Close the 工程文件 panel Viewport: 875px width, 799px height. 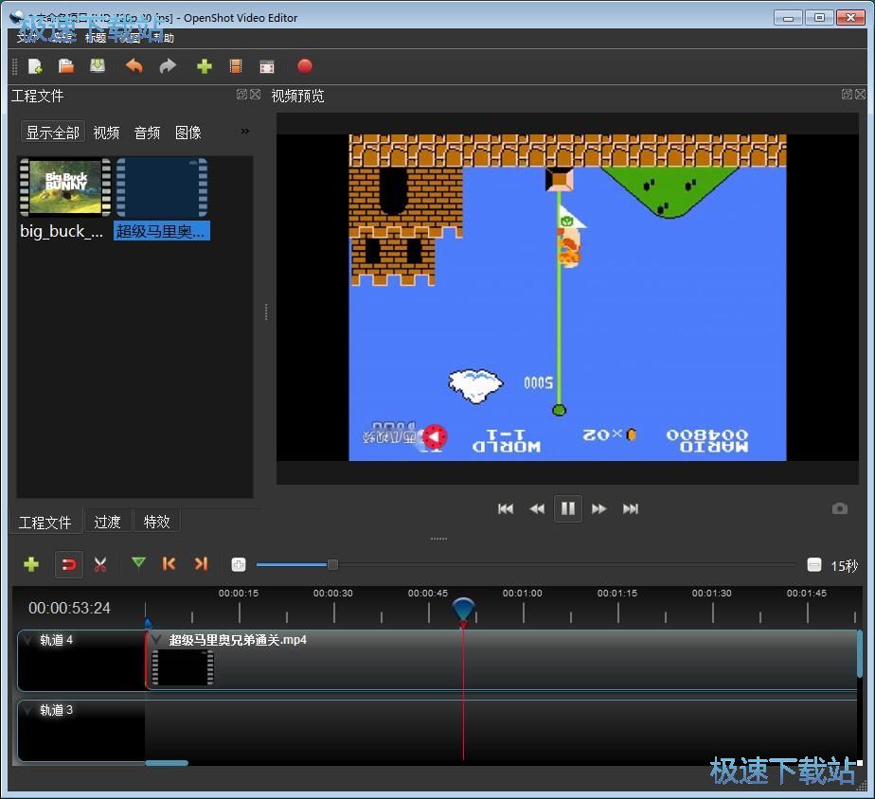[255, 95]
